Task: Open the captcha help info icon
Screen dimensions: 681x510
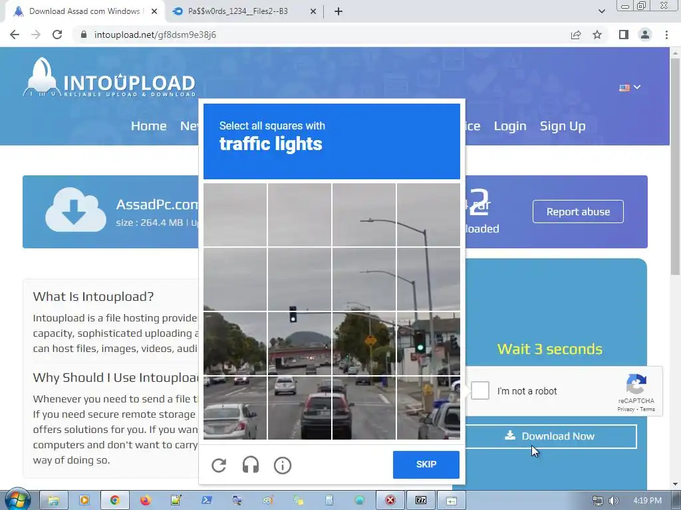Action: coord(282,466)
